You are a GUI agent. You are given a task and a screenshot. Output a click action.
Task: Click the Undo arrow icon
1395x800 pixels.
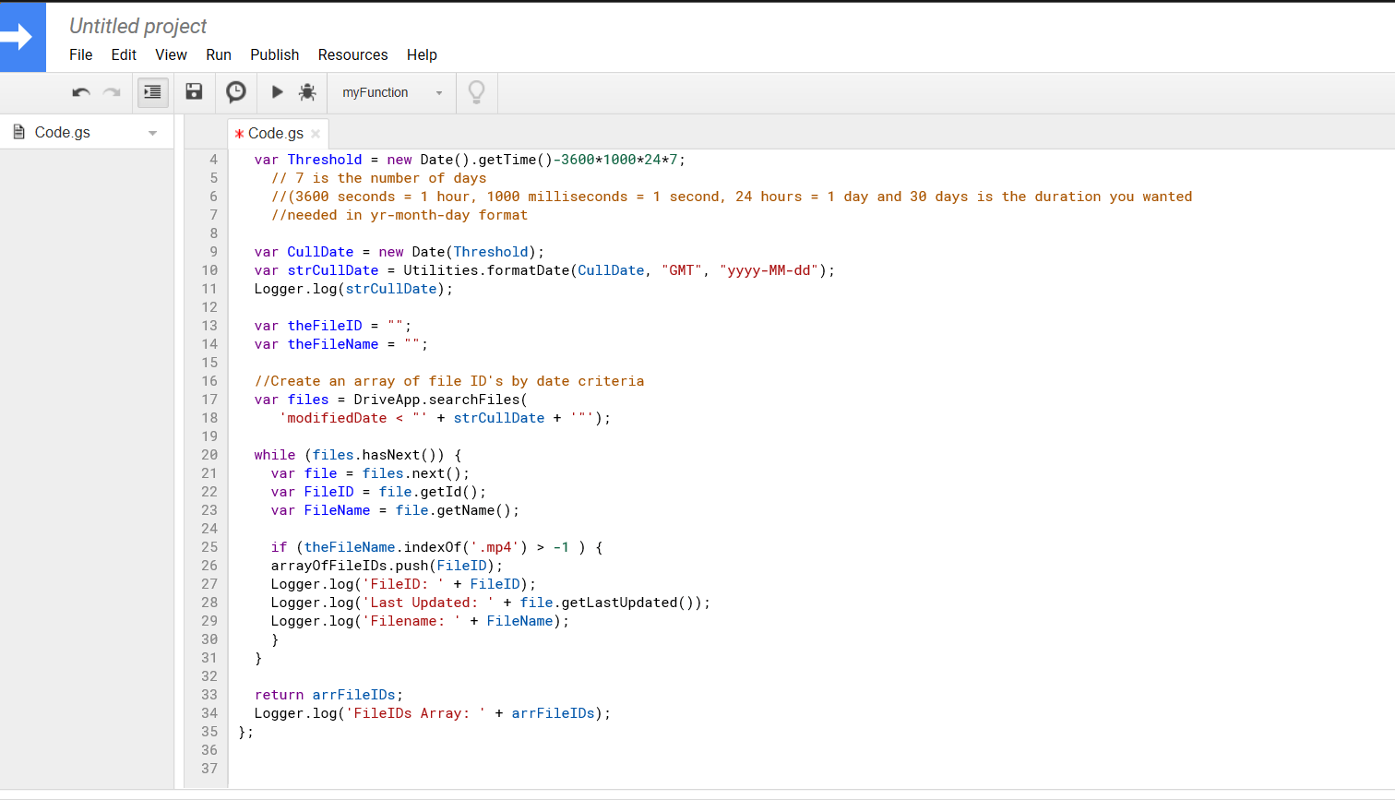pyautogui.click(x=81, y=92)
